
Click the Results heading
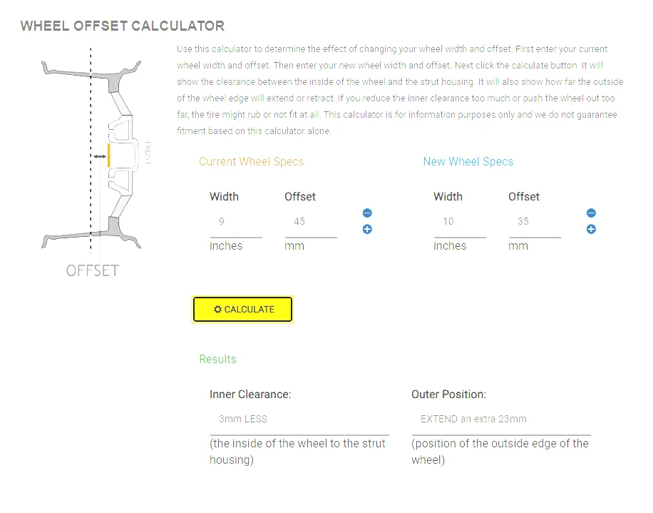click(217, 359)
